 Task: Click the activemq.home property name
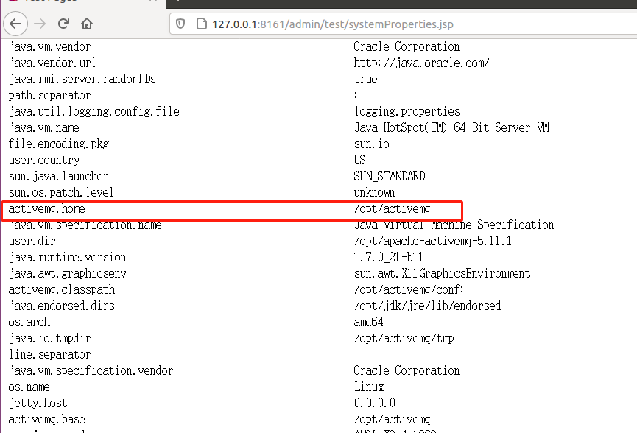click(46, 209)
